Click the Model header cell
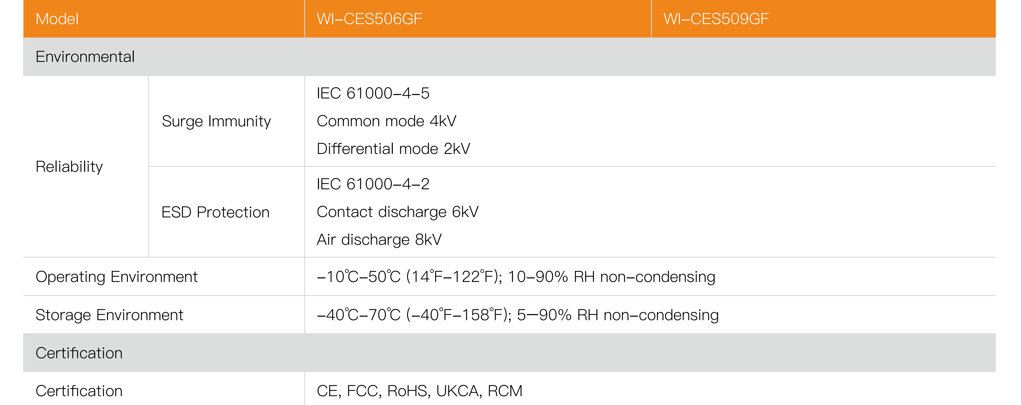Screen dimensions: 1021x405 coord(57,19)
